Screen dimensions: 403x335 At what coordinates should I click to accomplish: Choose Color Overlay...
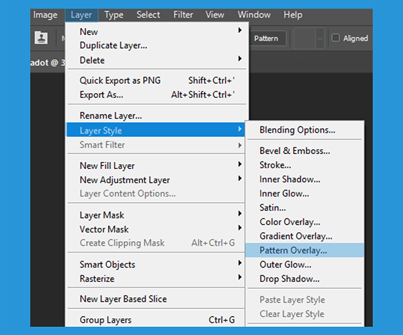point(304,222)
